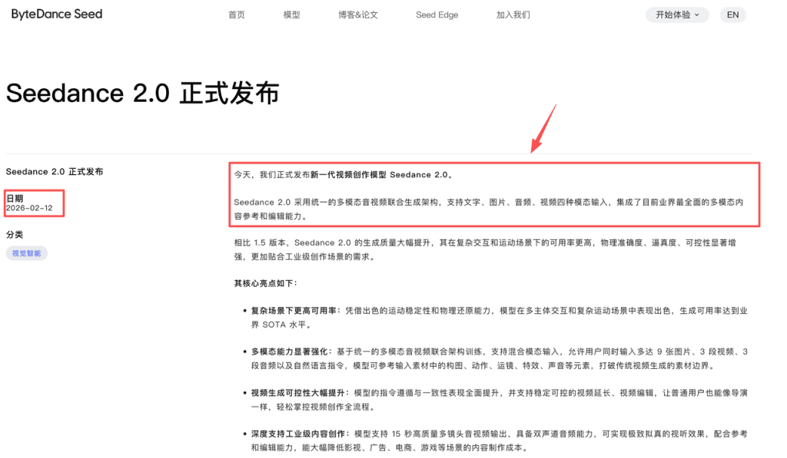Viewport: 787px width, 458px height.
Task: Select Seed Edge in the navigation bar
Action: [437, 15]
